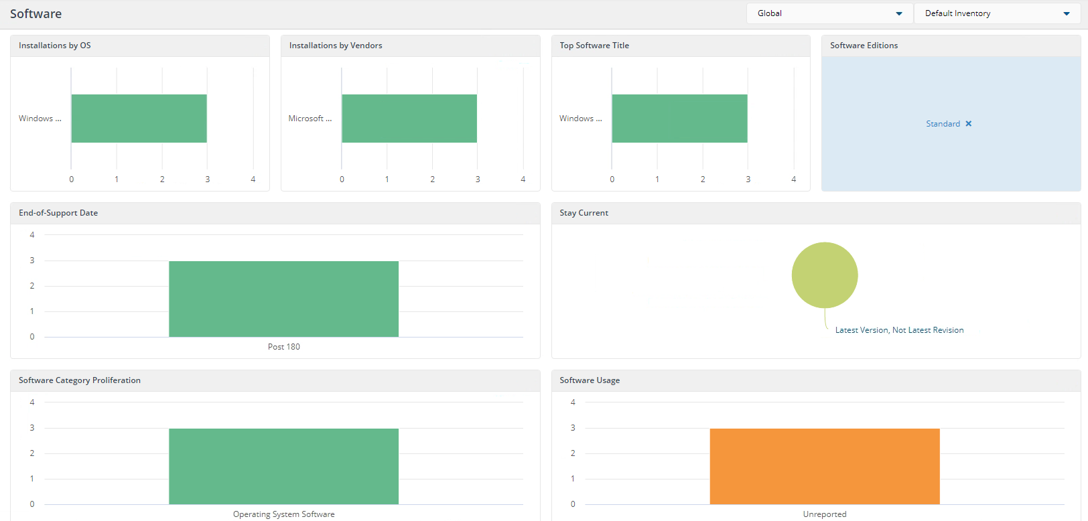Click the Microsoft bar in Installations by Vendors
This screenshot has width=1088, height=521.
409,119
